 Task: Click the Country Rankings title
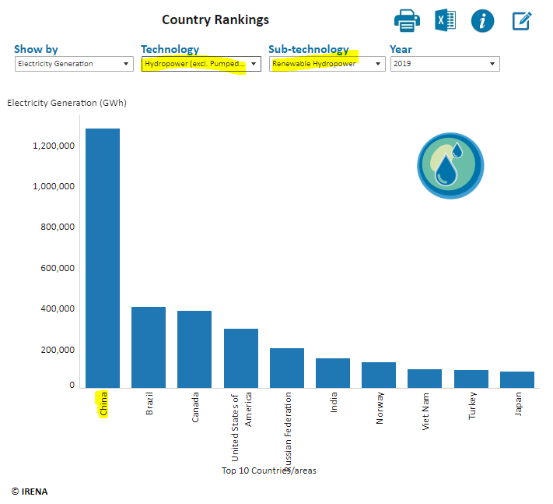pos(215,19)
